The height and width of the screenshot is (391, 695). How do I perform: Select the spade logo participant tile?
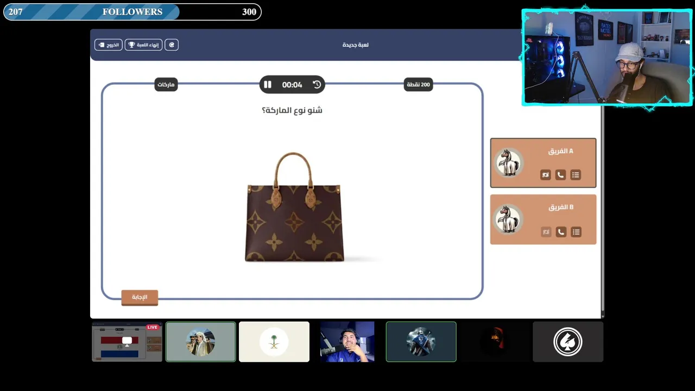[x=568, y=342]
